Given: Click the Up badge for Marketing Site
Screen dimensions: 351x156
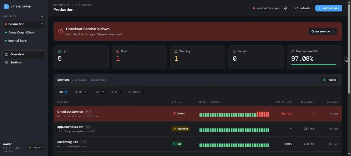Looking at the screenshot, I should 177,144.
